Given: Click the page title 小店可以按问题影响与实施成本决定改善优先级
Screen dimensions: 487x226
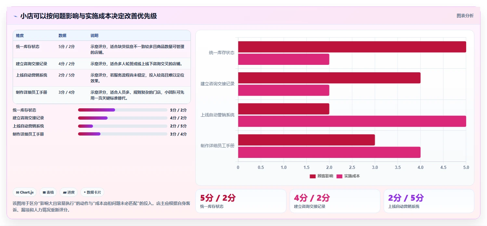Looking at the screenshot, I should tap(88, 16).
